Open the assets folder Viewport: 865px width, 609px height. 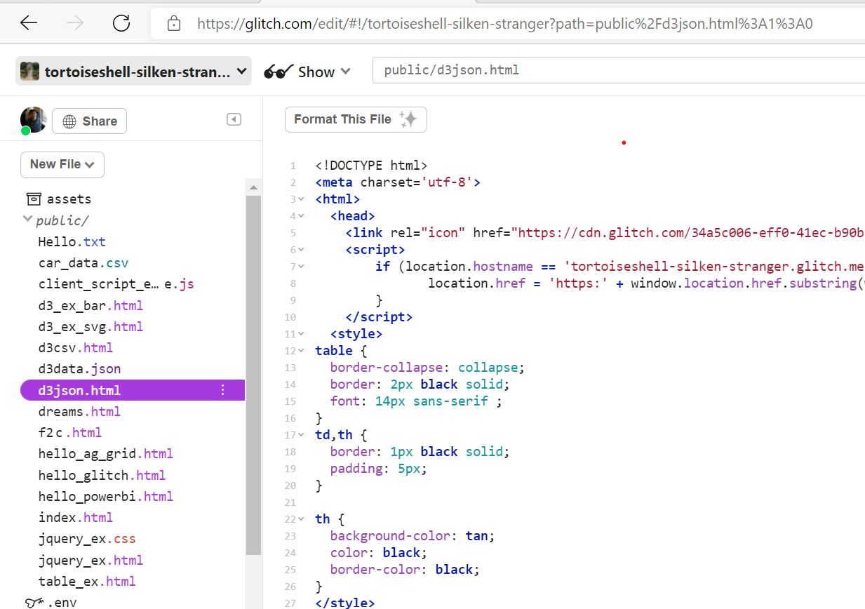click(x=69, y=199)
